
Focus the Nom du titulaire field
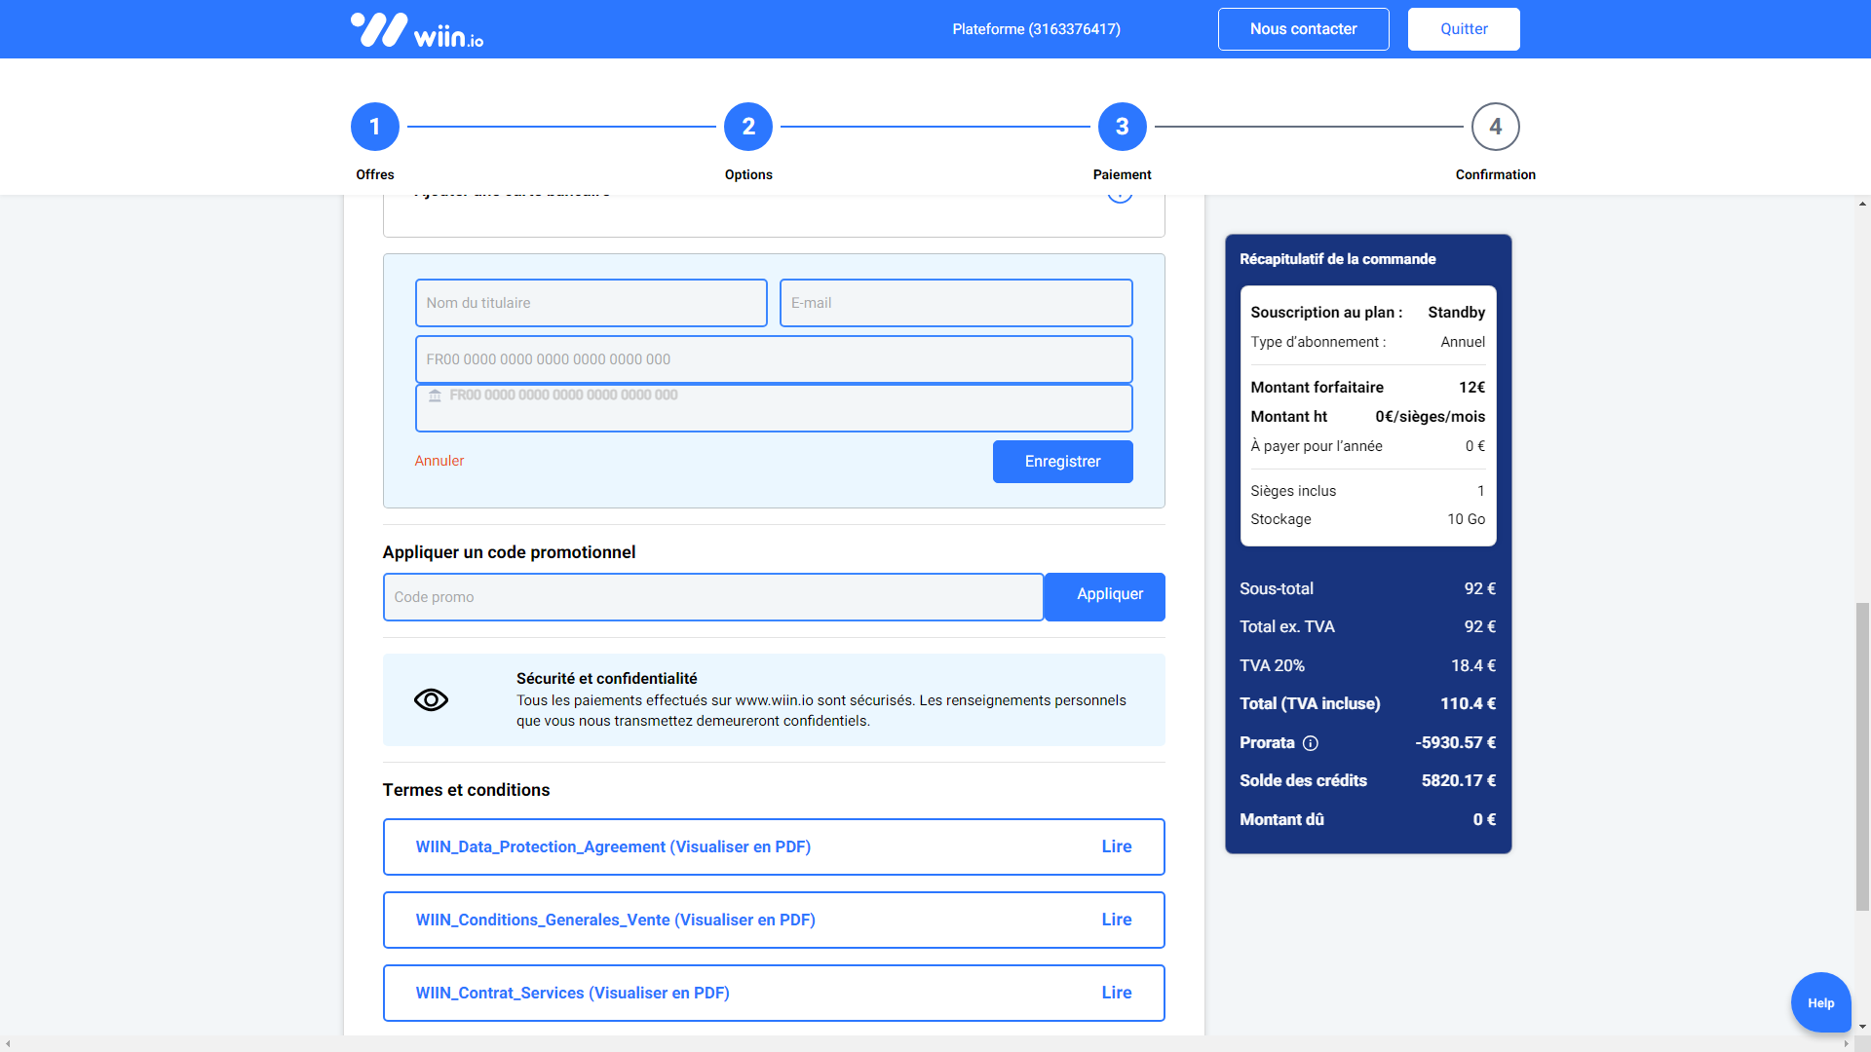(x=592, y=303)
